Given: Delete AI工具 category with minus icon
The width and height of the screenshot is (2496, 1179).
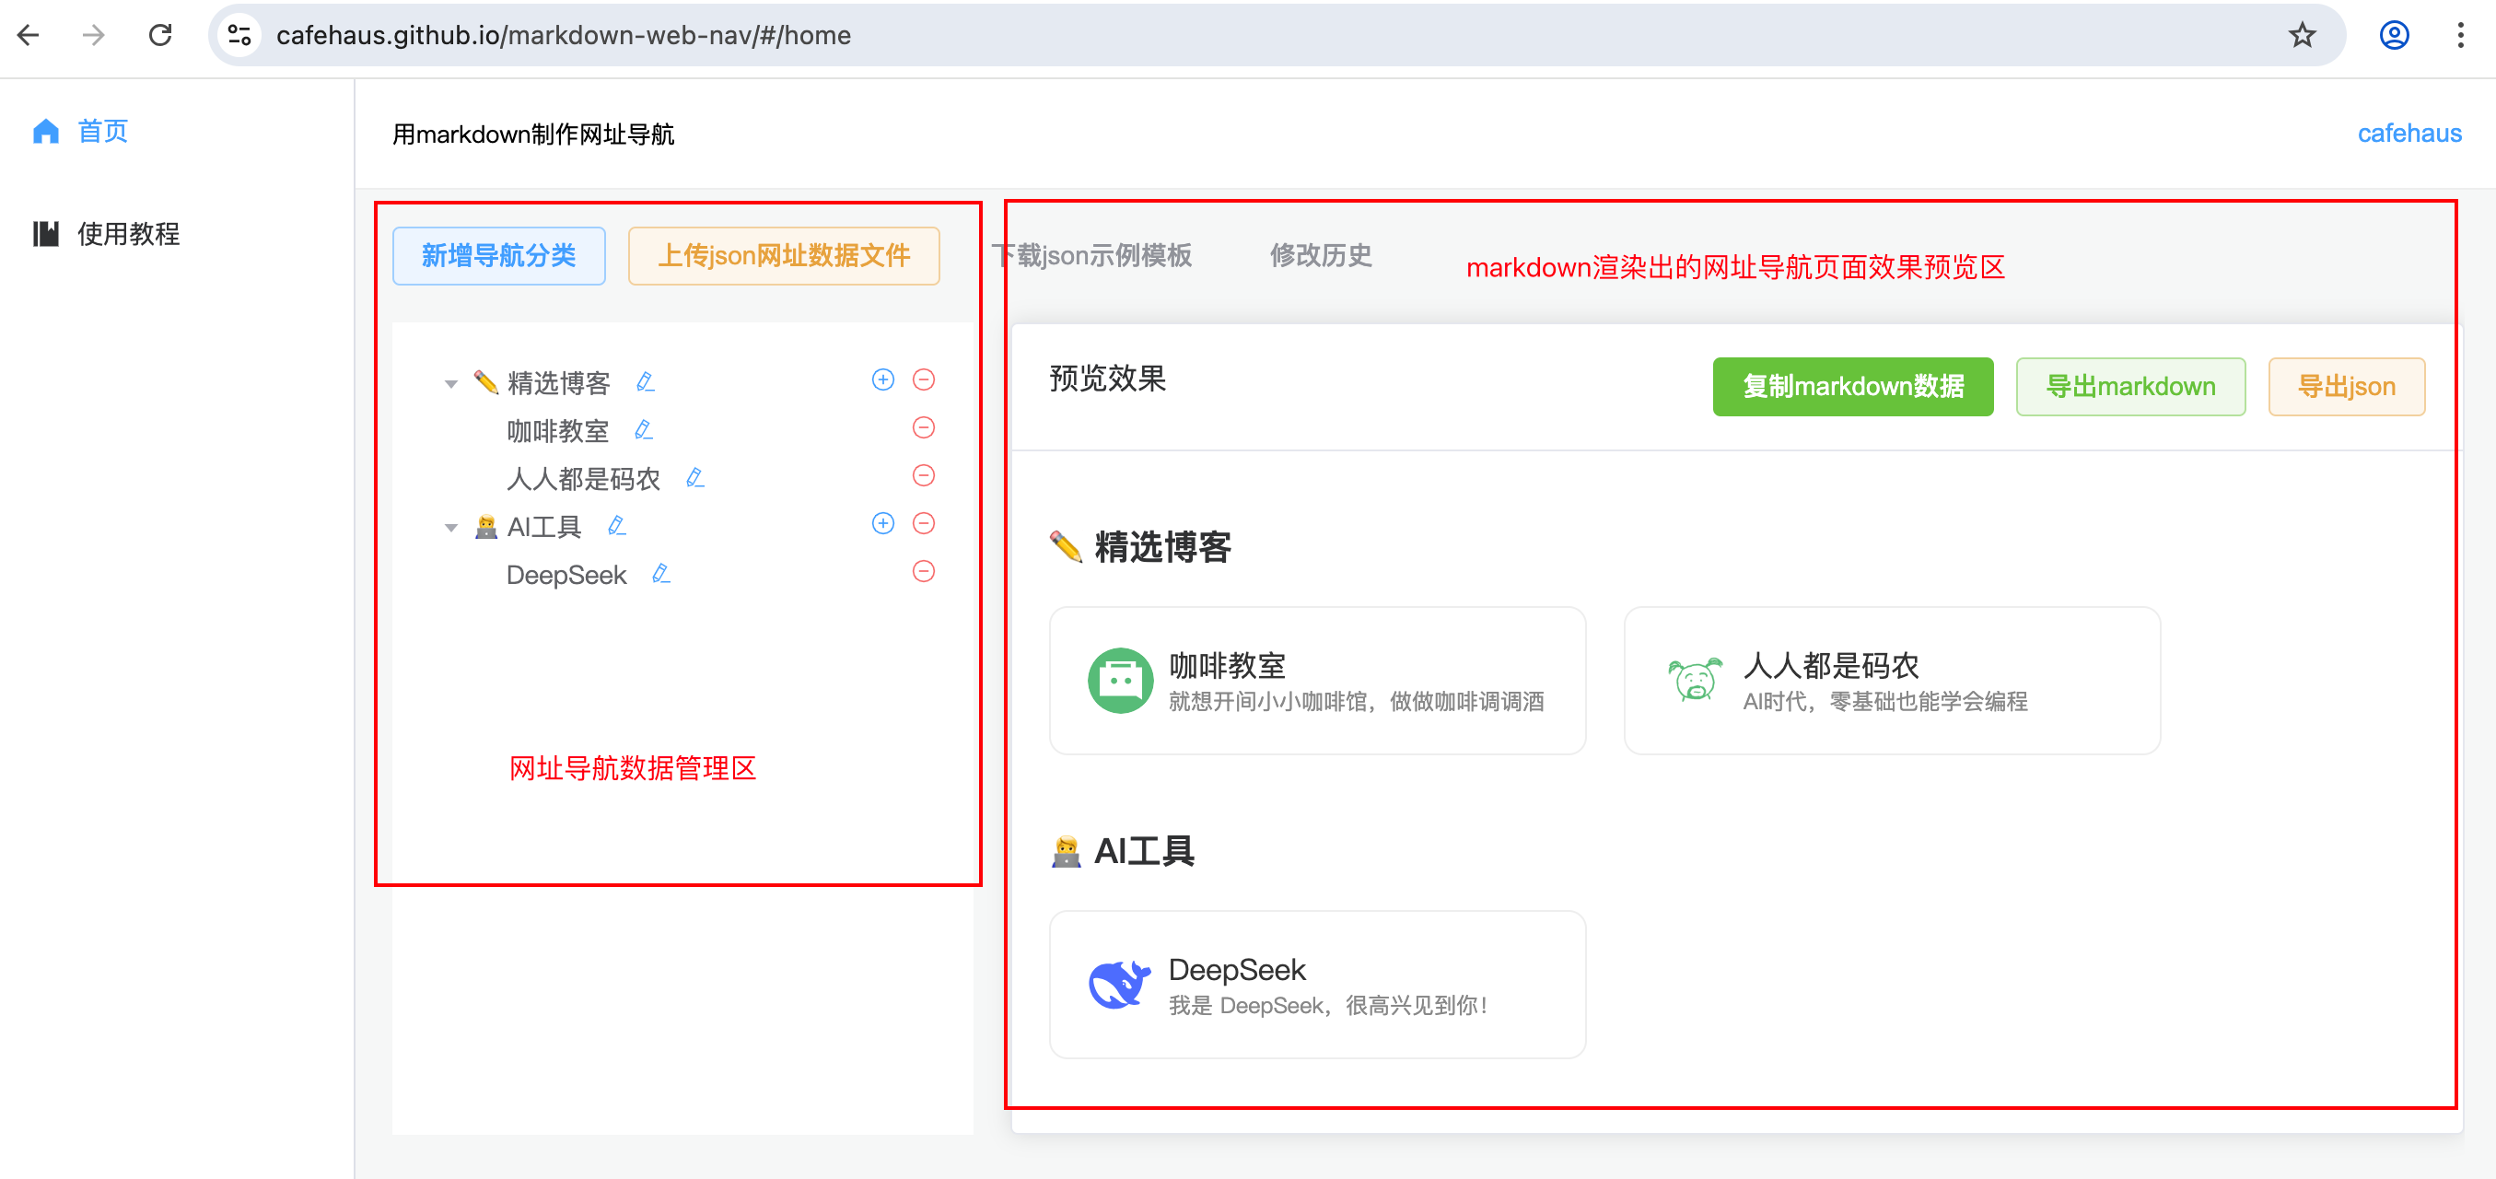Looking at the screenshot, I should (x=924, y=523).
